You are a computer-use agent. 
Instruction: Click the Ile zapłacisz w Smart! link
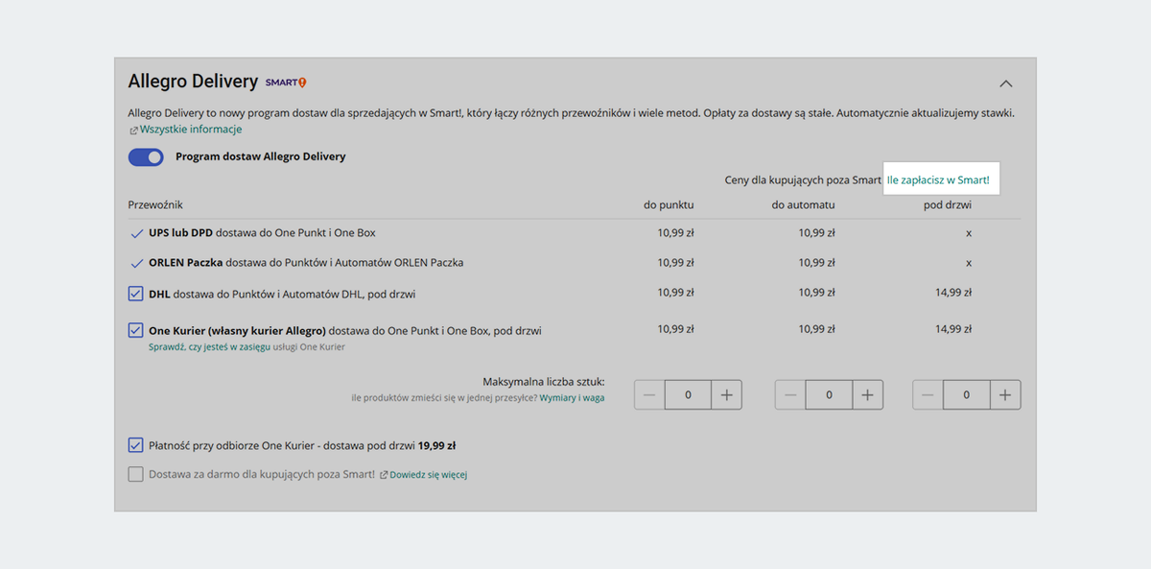click(938, 179)
